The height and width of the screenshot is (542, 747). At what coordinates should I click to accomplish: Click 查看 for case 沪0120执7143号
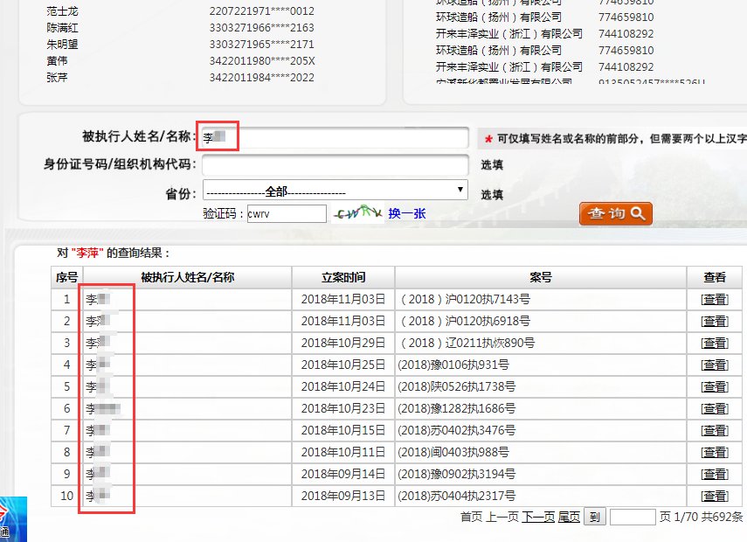[715, 299]
